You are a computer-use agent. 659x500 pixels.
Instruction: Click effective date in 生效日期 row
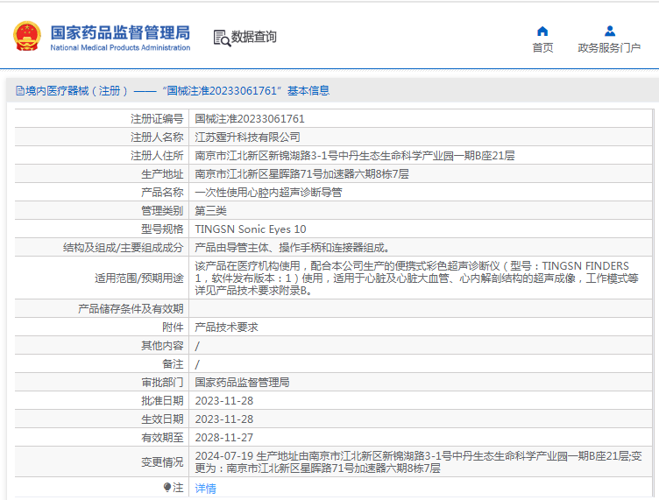tap(224, 419)
